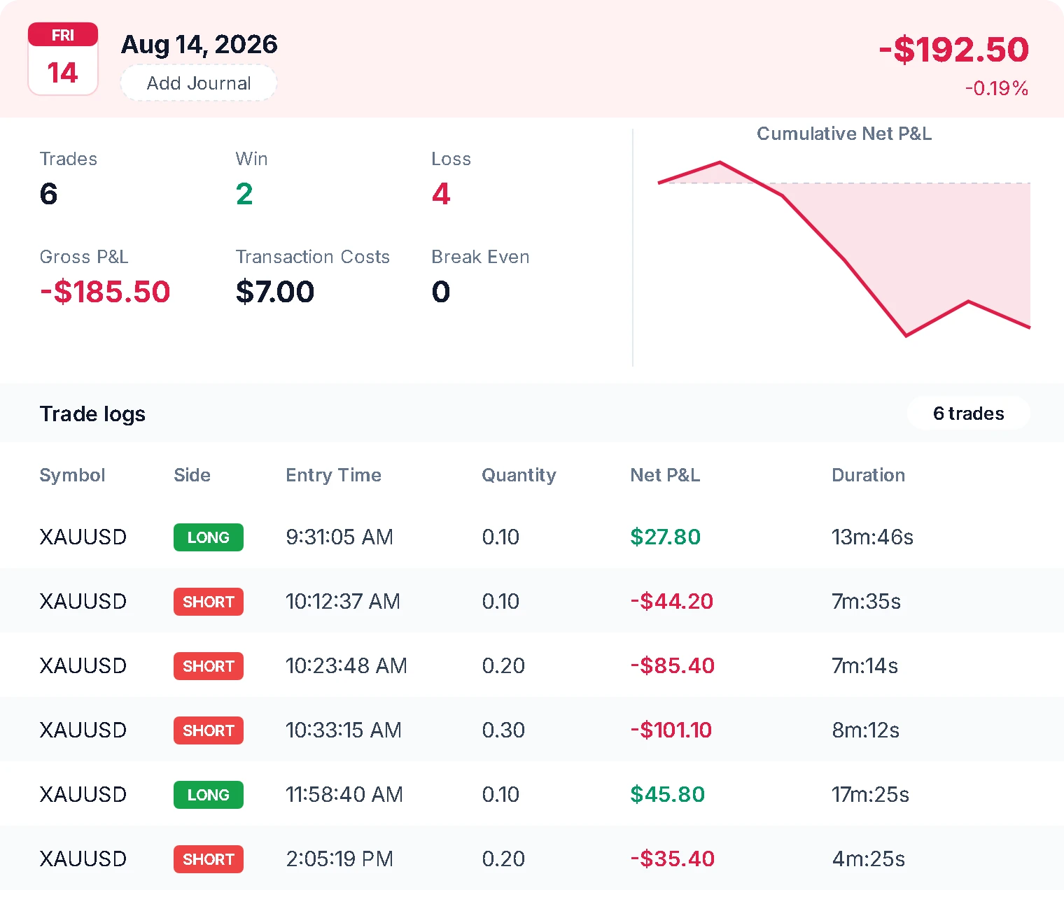
Task: Click the Cumulative Net P&L chart
Action: coord(844,248)
